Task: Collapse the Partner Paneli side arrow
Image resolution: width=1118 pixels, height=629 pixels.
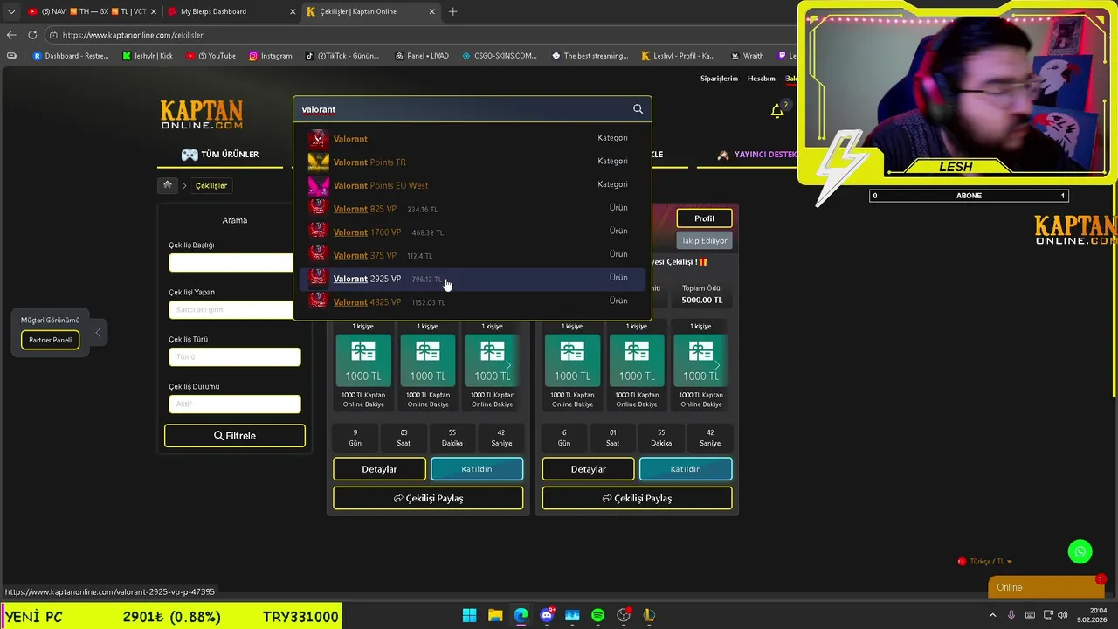Action: 98,332
